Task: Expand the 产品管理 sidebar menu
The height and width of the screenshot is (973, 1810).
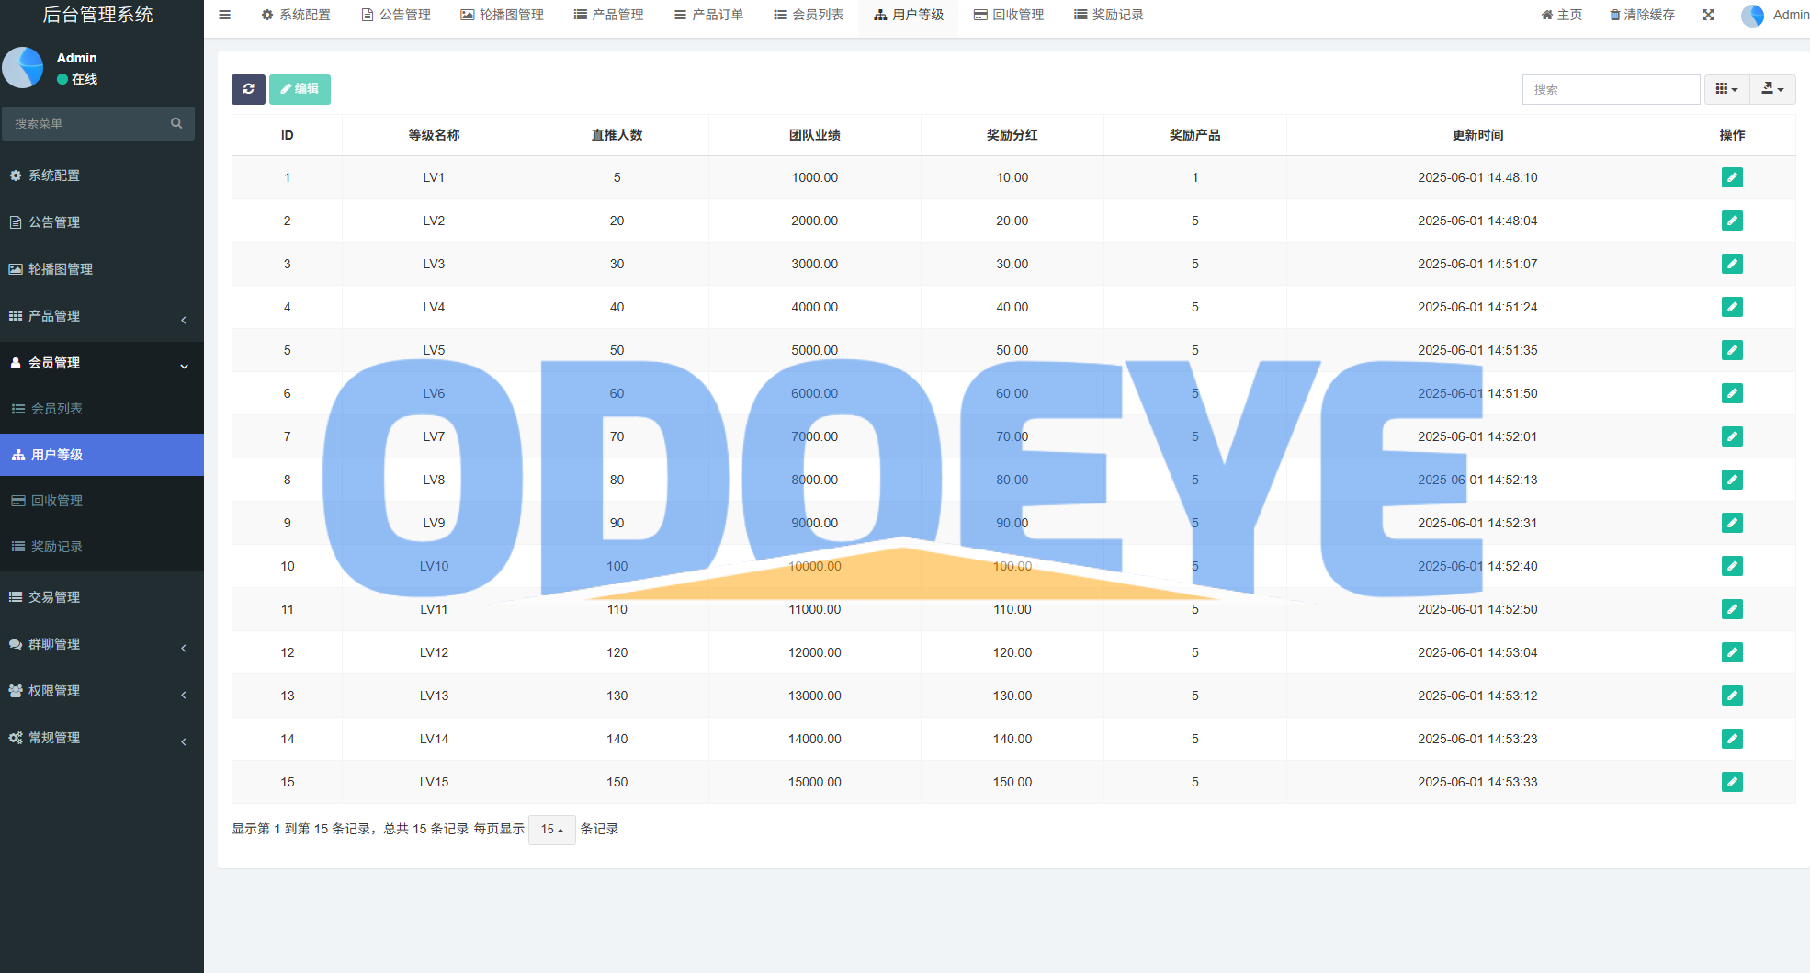Action: [101, 316]
